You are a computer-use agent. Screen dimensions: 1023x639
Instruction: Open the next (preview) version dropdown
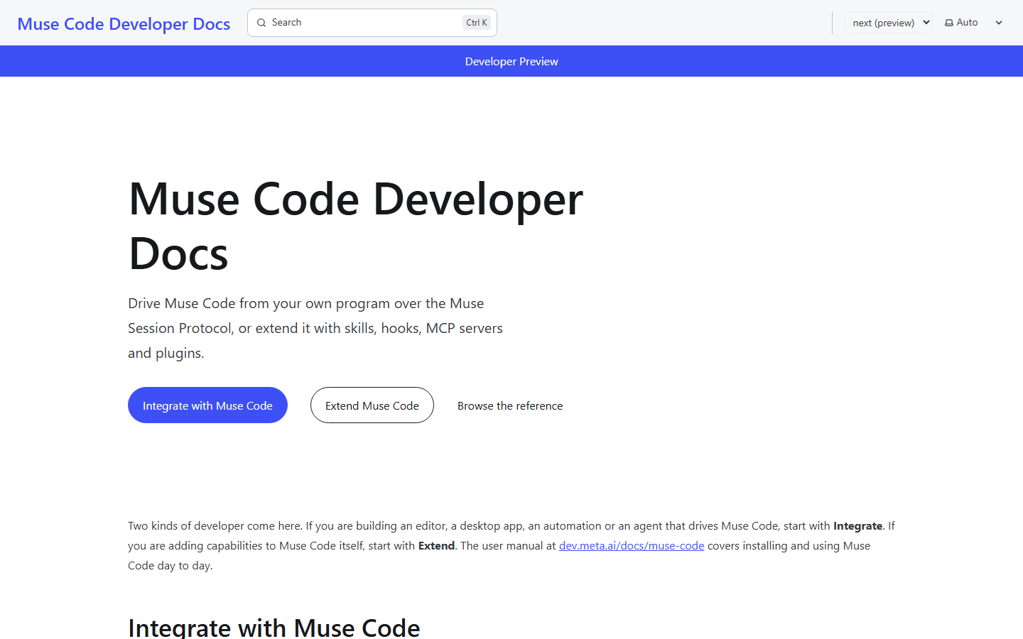pyautogui.click(x=888, y=23)
